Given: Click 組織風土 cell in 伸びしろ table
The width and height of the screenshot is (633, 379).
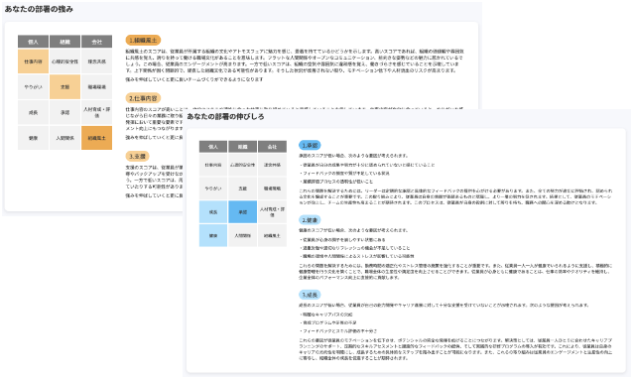Looking at the screenshot, I should coord(272,235).
